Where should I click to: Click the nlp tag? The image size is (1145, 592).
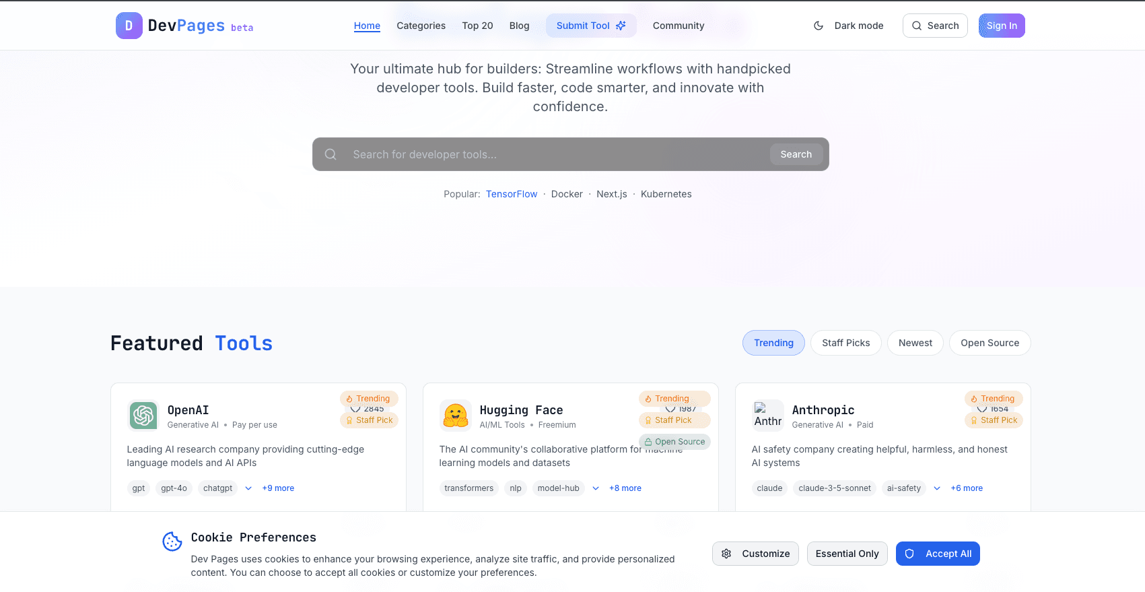point(516,488)
